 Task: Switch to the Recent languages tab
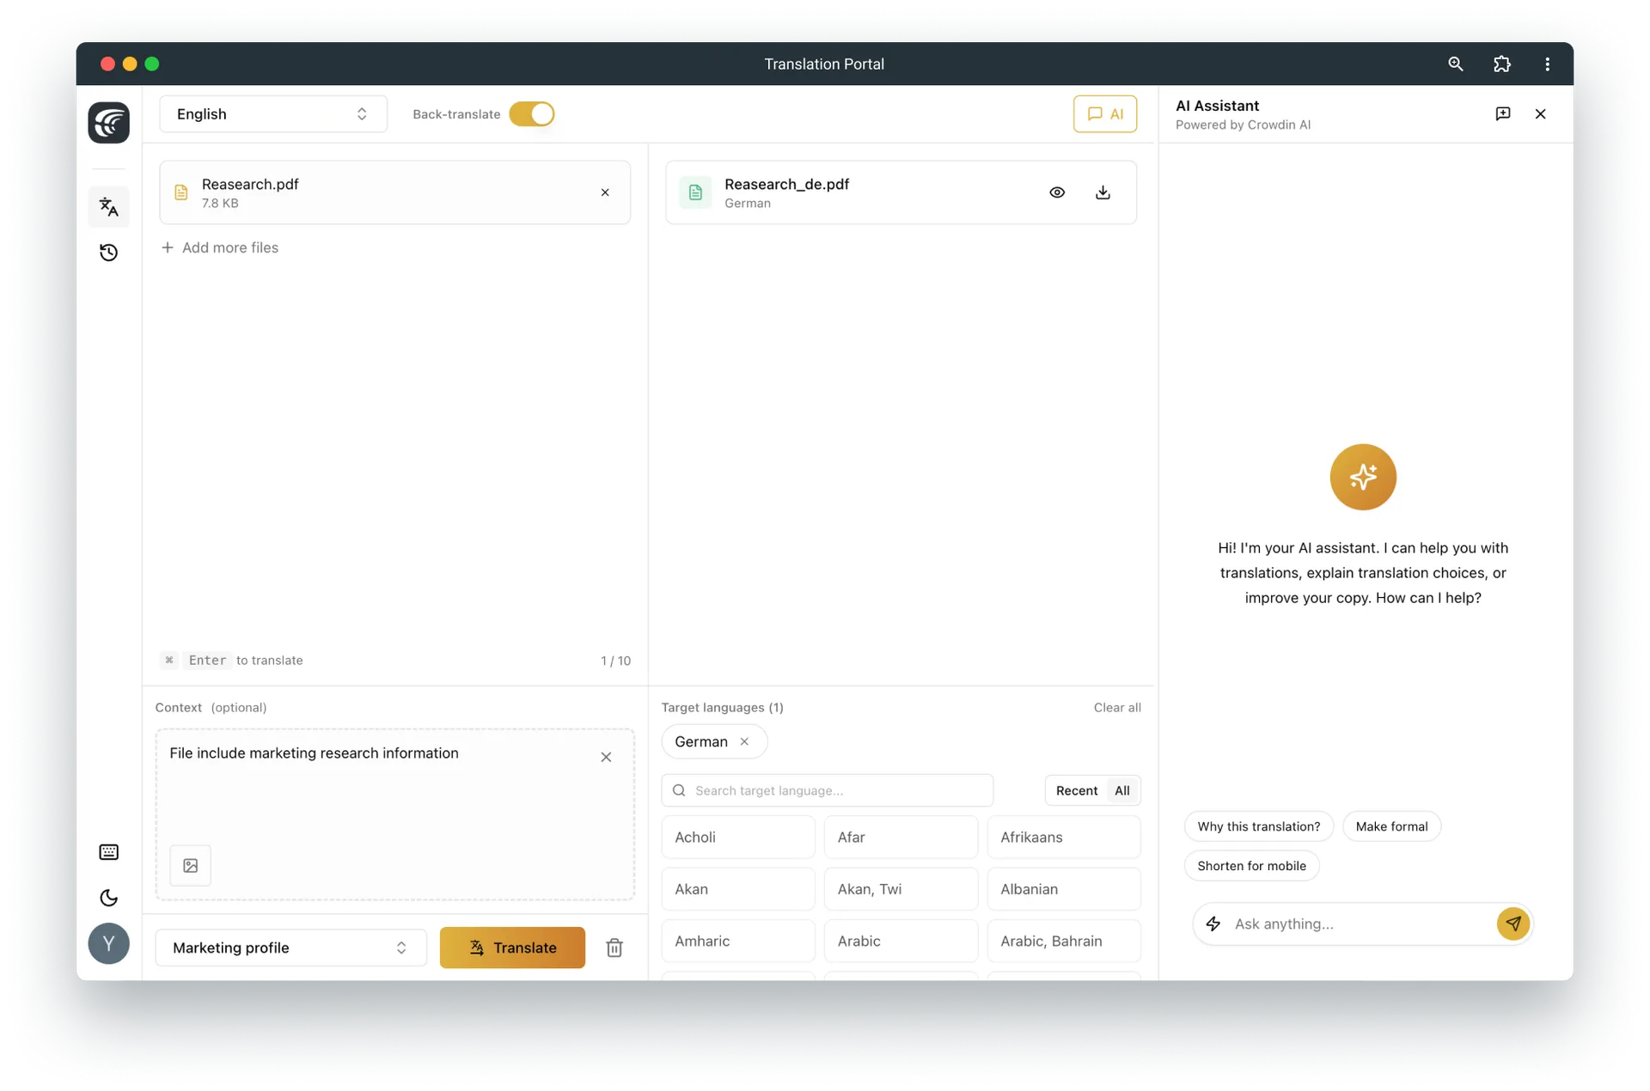[x=1077, y=790]
